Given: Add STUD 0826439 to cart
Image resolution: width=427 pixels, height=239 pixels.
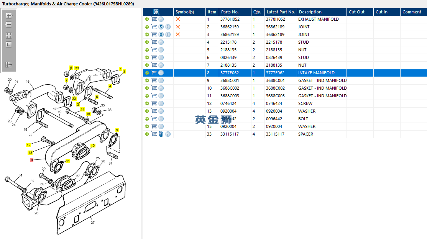Looking at the screenshot, I should click(154, 57).
